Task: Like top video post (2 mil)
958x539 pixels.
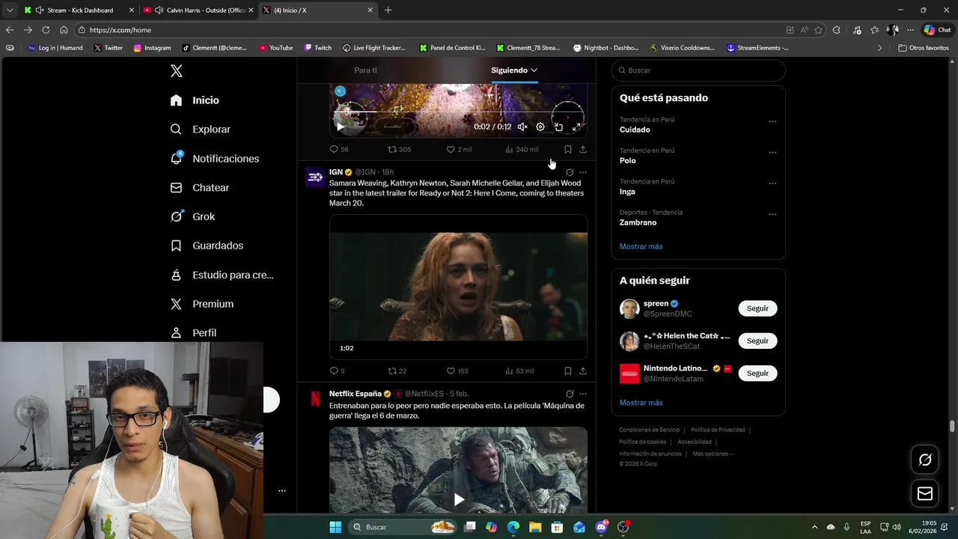Action: (x=459, y=149)
